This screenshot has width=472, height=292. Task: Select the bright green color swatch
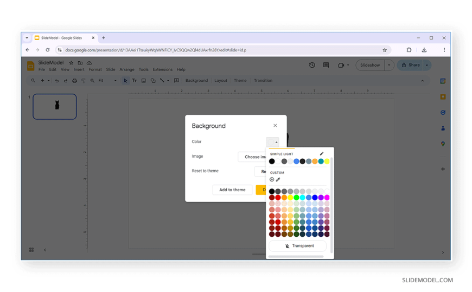click(x=297, y=198)
